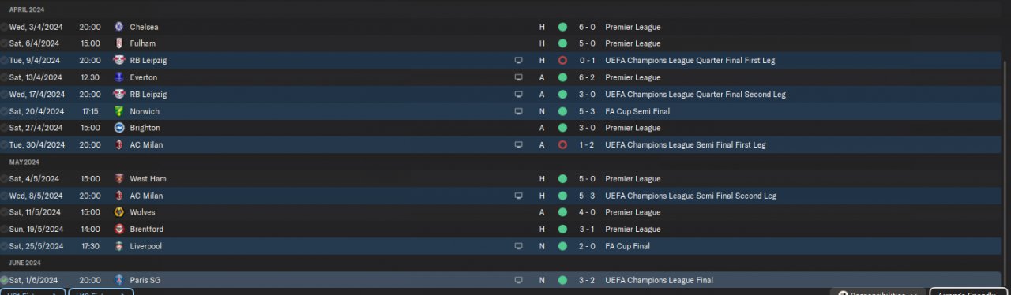This screenshot has height=295, width=1011.
Task: Click the Norwich club badge icon
Action: (119, 111)
